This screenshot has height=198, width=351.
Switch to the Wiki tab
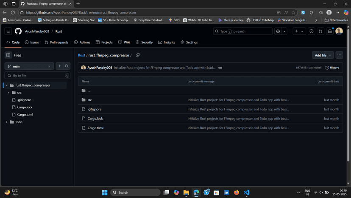124,42
